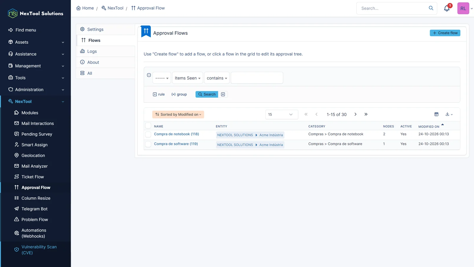Open Automations (Webhooks) module
This screenshot has height=267, width=474.
point(34,233)
